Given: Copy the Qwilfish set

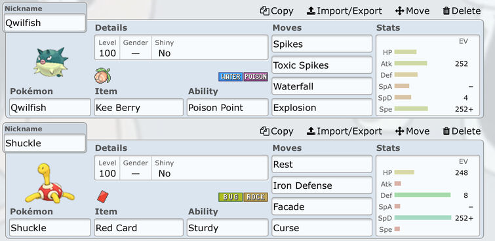Looking at the screenshot, I should (x=277, y=11).
